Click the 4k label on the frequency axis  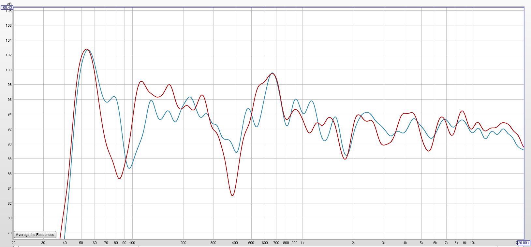(405, 243)
